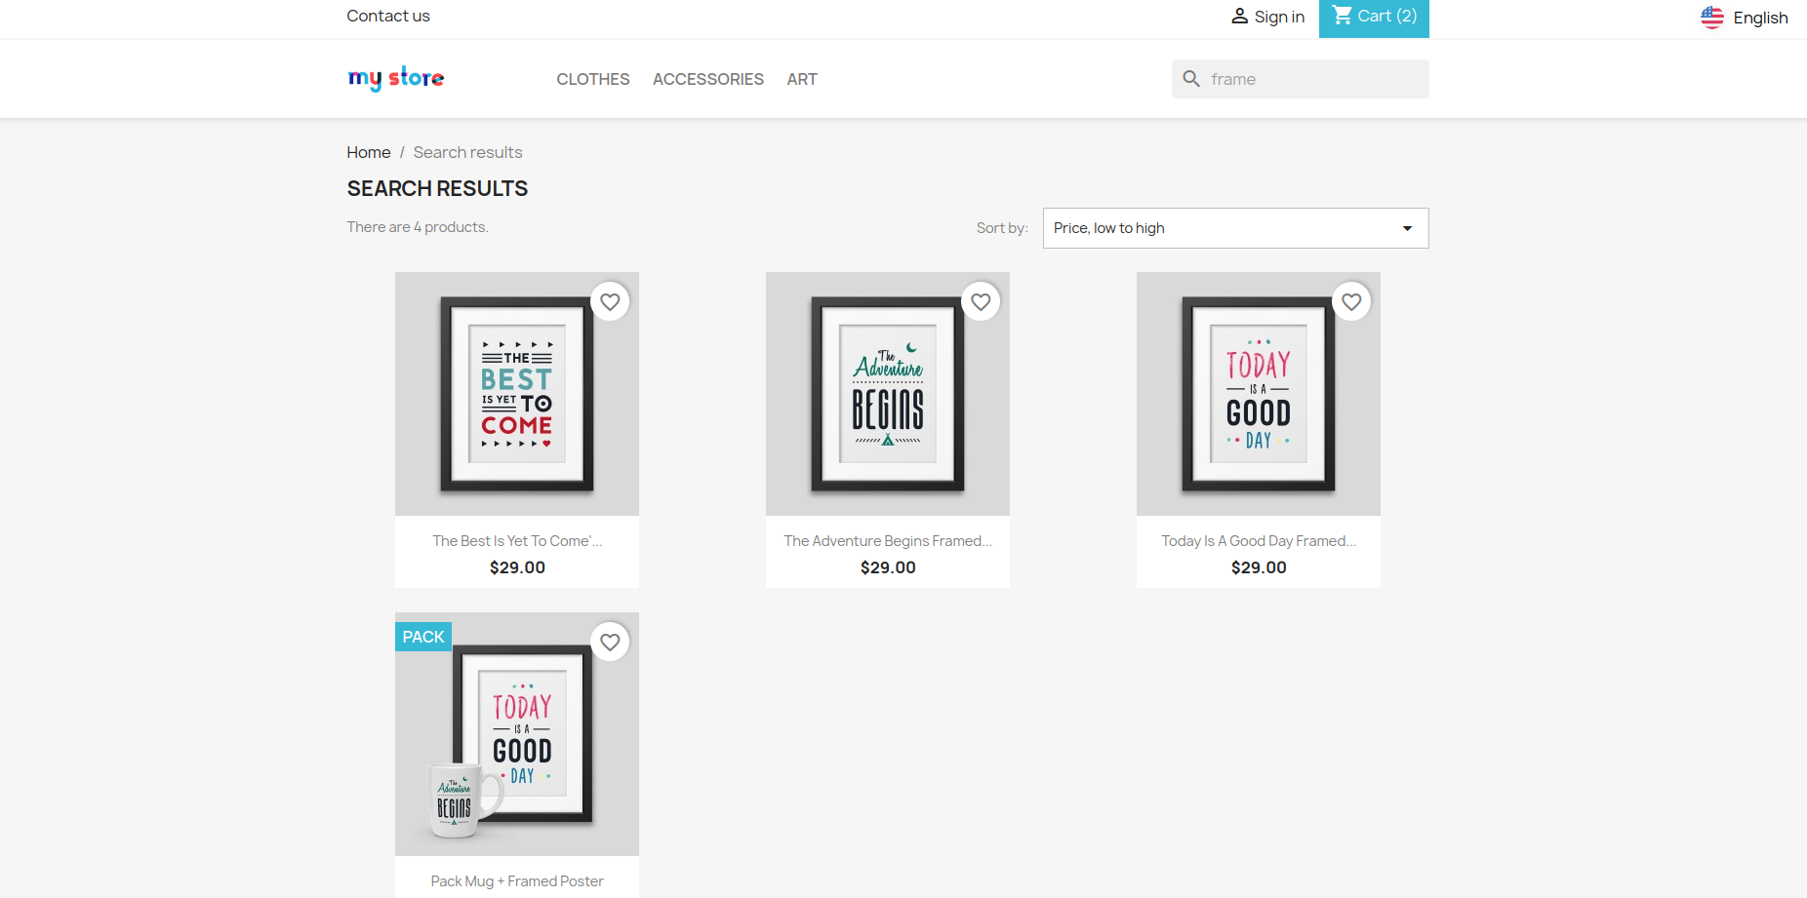The height and width of the screenshot is (898, 1807).
Task: Click the my store logo
Action: tap(395, 78)
